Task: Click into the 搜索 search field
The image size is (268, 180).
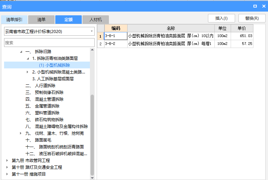Action: [49, 43]
